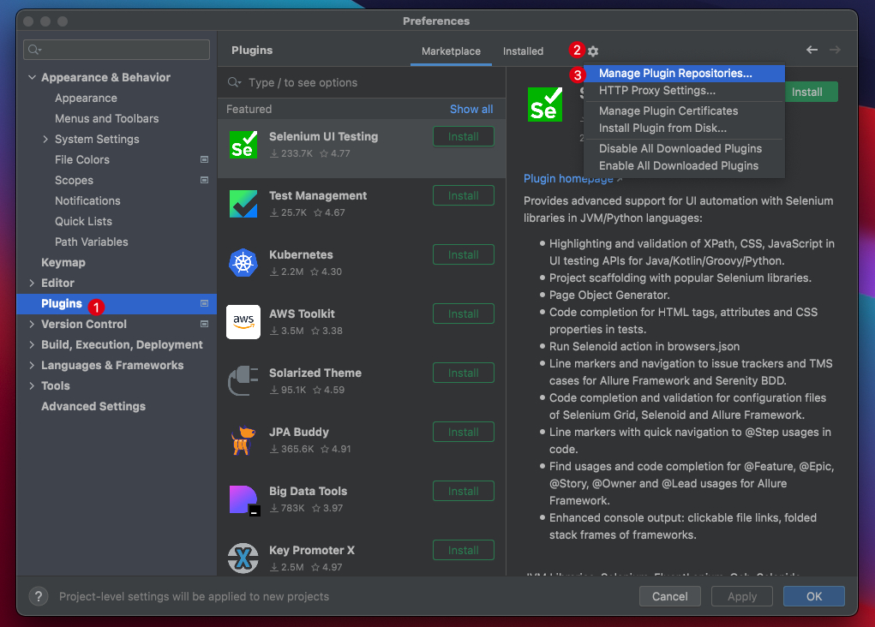The width and height of the screenshot is (875, 627).
Task: Expand the Version Control section
Action: pos(32,324)
